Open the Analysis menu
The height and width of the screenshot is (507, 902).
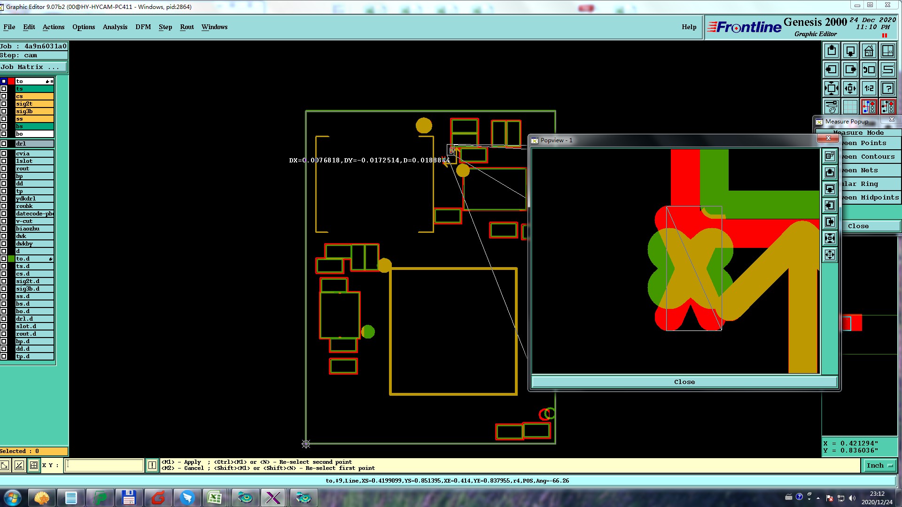click(115, 27)
